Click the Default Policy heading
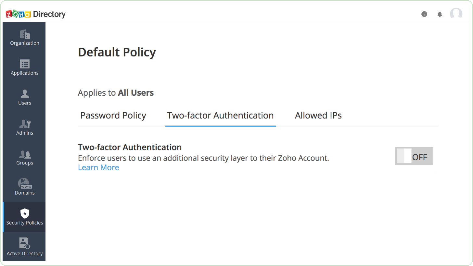The height and width of the screenshot is (266, 473). tap(117, 52)
